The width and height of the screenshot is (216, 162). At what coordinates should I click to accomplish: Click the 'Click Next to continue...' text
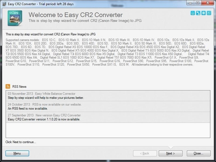[x=21, y=142]
